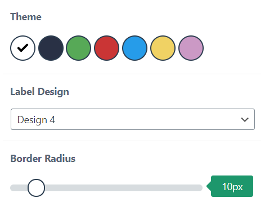Apply the red theme swatch
Viewport: 265px width, 207px height.
click(106, 48)
